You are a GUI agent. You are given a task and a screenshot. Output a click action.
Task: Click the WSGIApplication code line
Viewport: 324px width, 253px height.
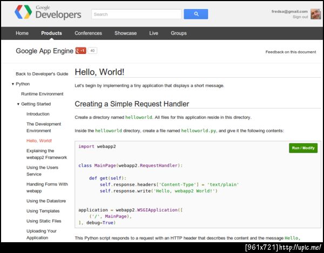click(x=130, y=210)
